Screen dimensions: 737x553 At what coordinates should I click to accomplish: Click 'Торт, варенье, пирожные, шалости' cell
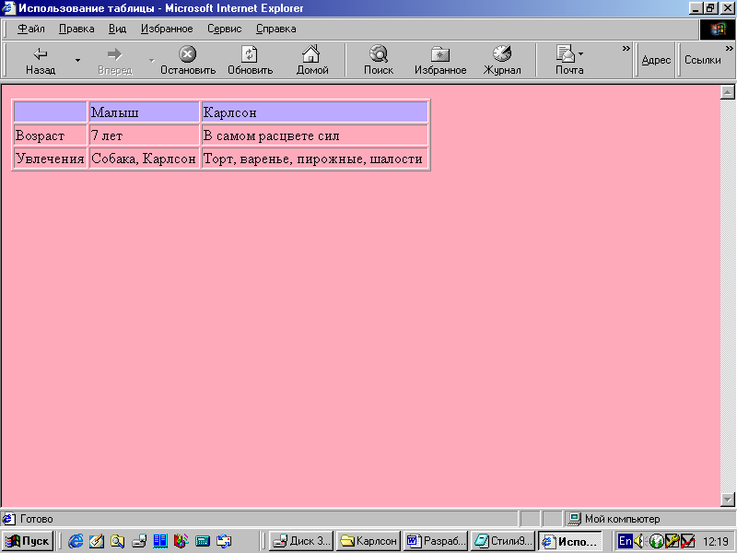tap(314, 159)
